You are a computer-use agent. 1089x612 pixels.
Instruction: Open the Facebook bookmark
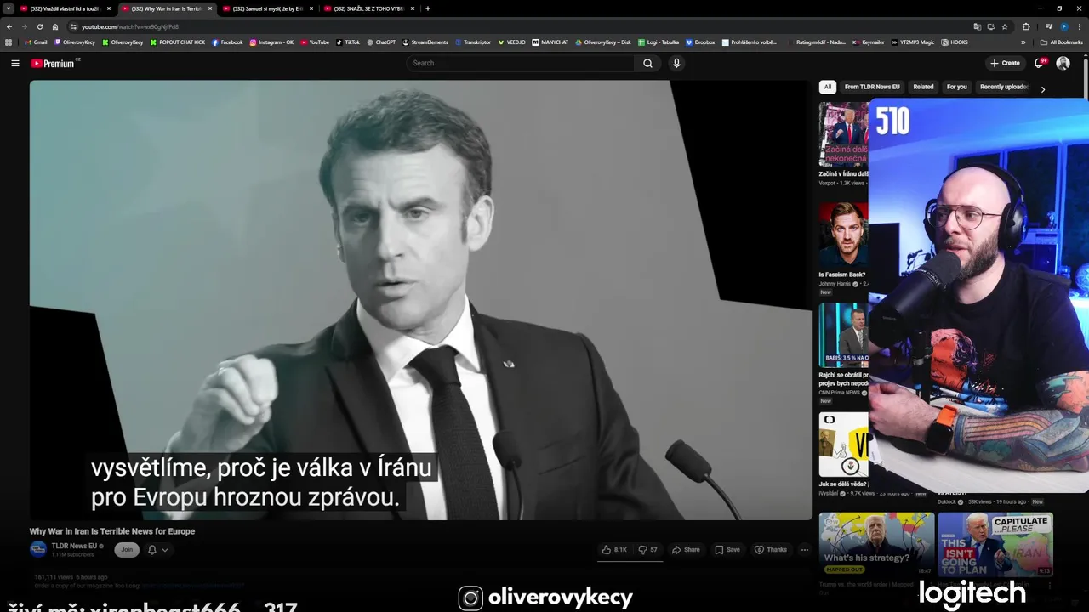coord(227,42)
